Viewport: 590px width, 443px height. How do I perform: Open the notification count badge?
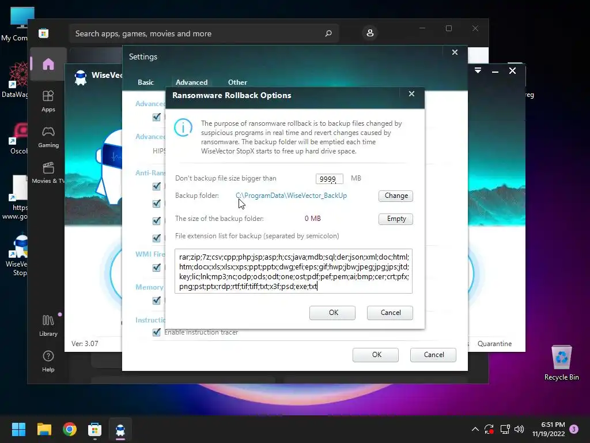pos(574,429)
